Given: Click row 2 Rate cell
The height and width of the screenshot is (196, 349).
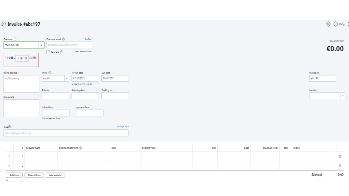Looking at the screenshot, I should point(234,166).
